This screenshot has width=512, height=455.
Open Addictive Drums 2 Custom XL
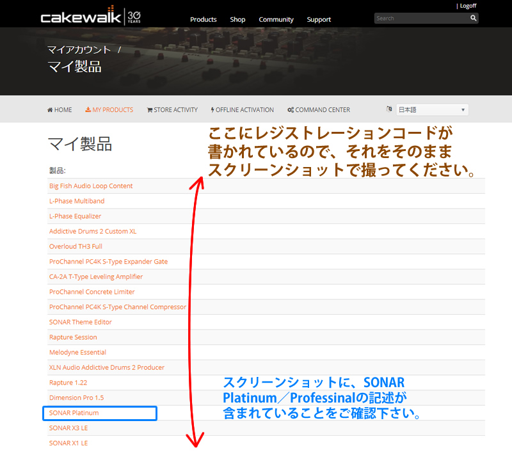tap(93, 232)
